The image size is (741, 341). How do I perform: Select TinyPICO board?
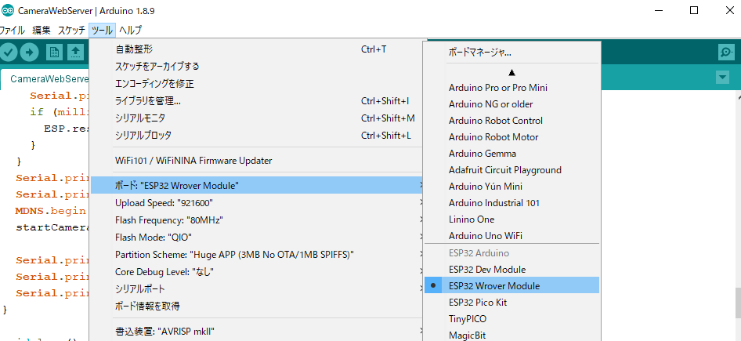[x=511, y=319]
